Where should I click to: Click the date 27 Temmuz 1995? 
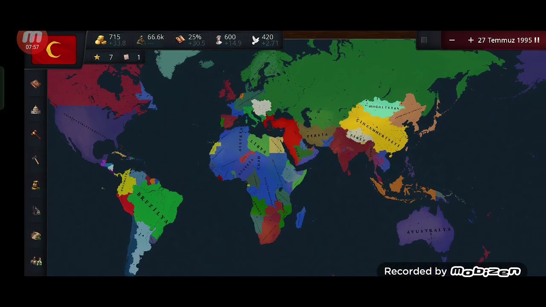505,40
